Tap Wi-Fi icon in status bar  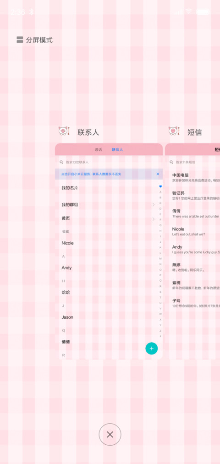coord(189,11)
